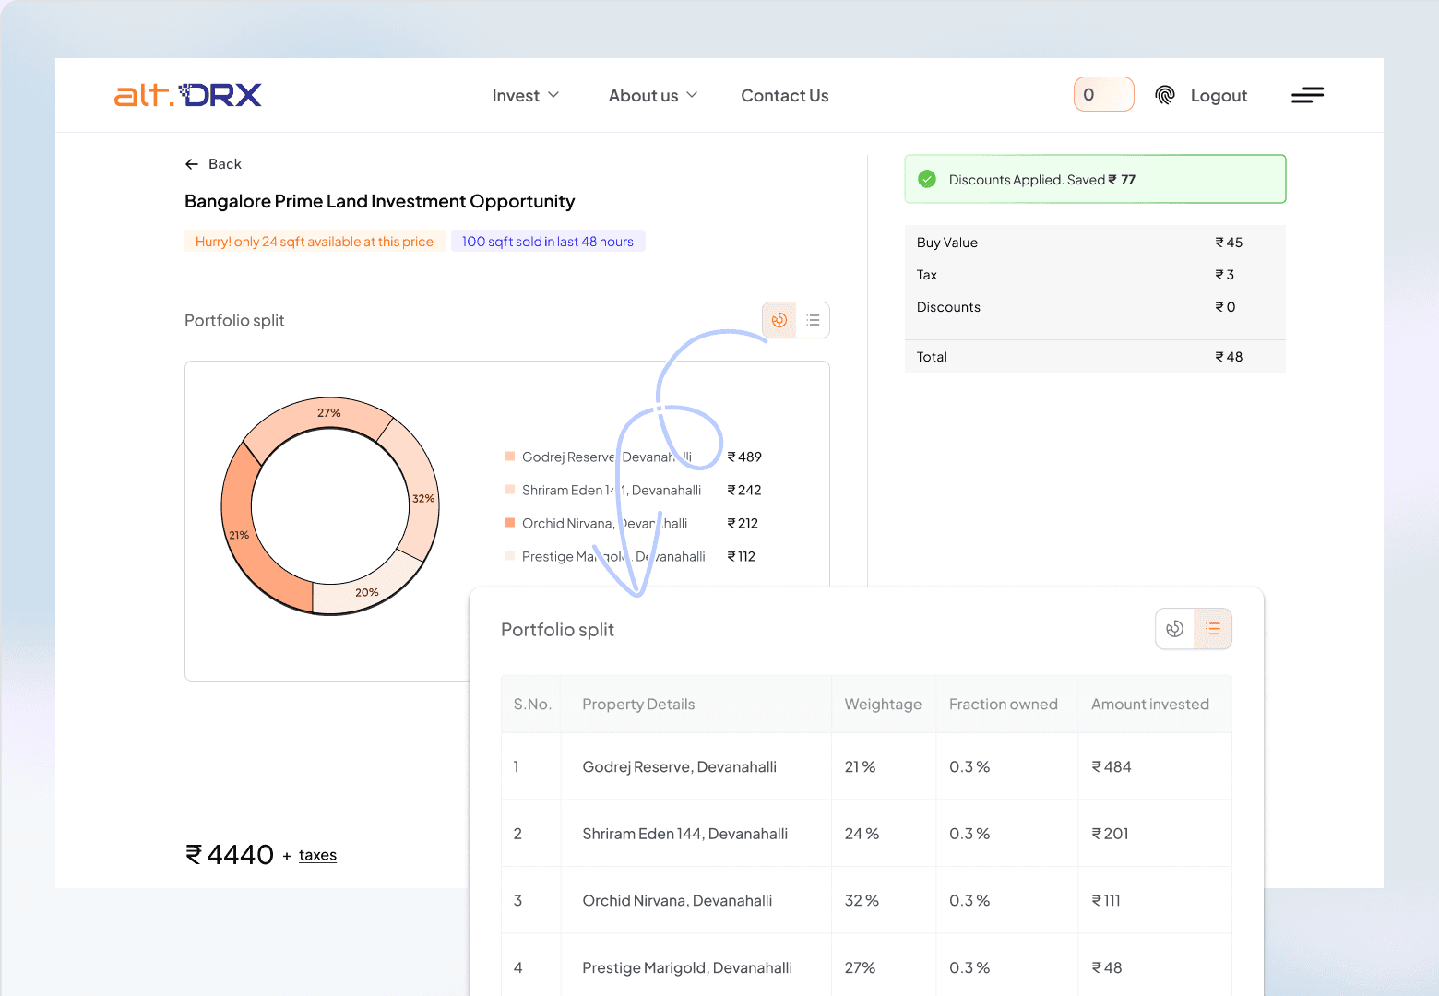Open the hamburger menu icon
The image size is (1439, 996).
coord(1307,95)
